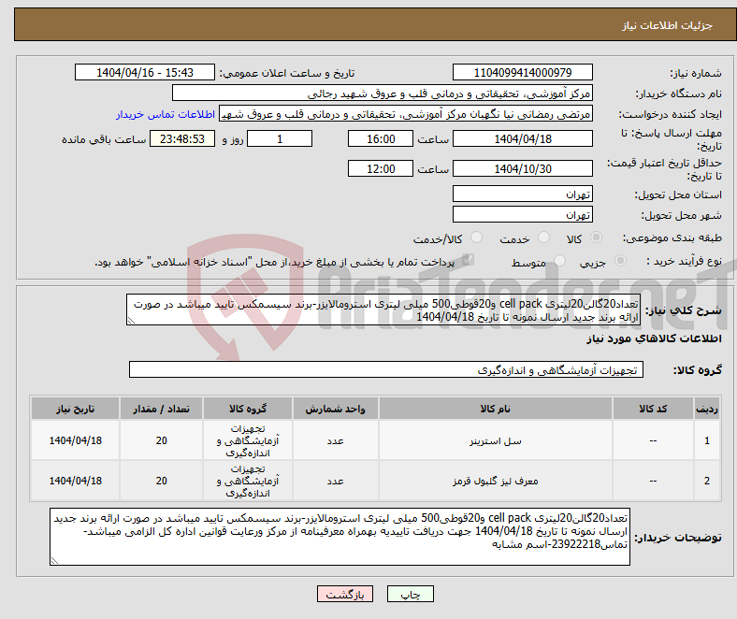The image size is (737, 619).
Task: Click the چاپ (print) button
Action: [410, 594]
